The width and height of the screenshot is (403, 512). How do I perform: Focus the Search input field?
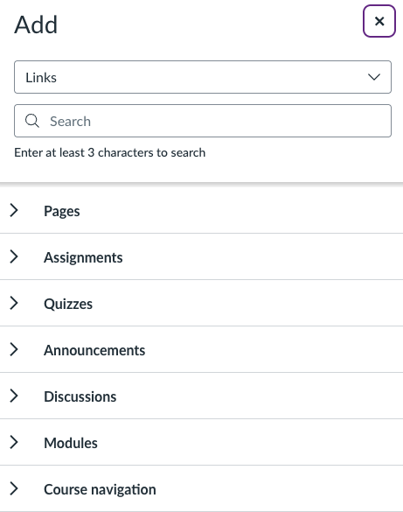pos(203,121)
